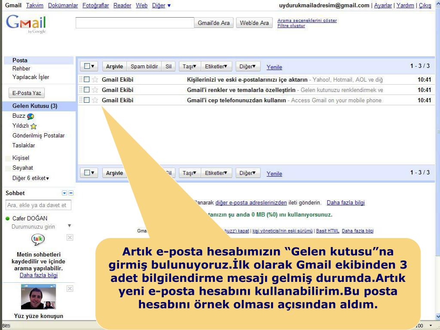Click 'diğer e-posta adreslerinizden' link
Image resolution: width=440 pixels, height=330 pixels.
[x=251, y=203]
